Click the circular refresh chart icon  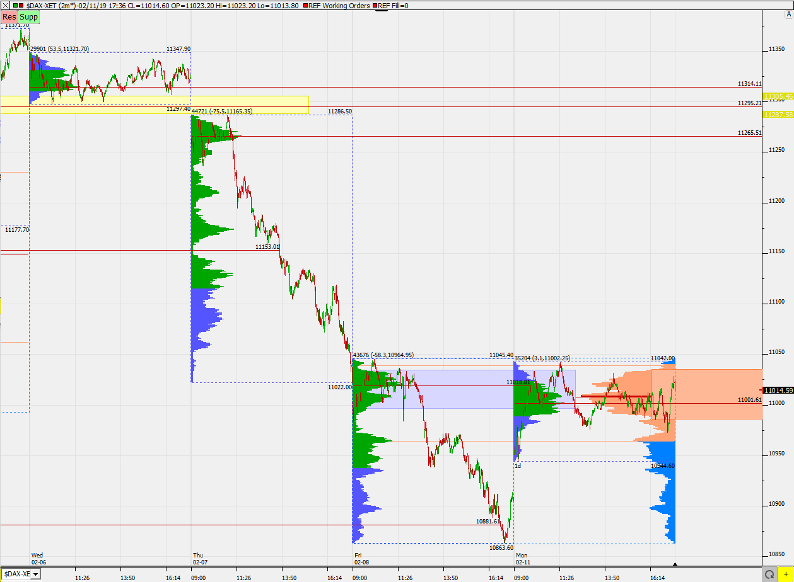(x=769, y=574)
